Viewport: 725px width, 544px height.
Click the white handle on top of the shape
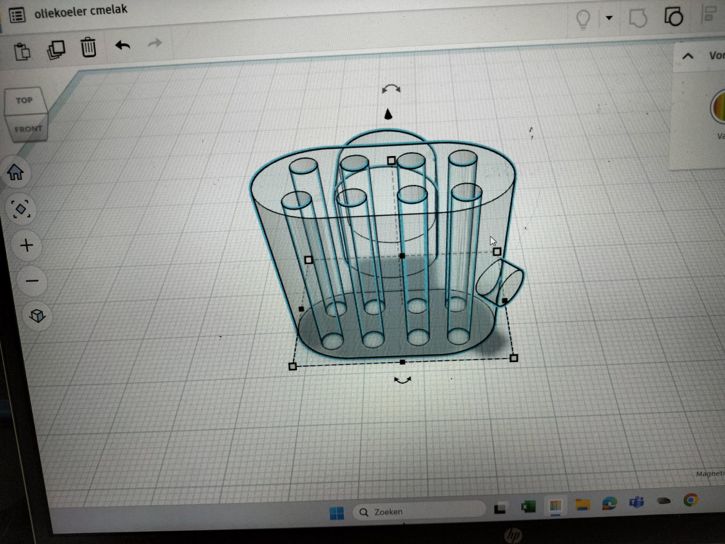(x=391, y=160)
